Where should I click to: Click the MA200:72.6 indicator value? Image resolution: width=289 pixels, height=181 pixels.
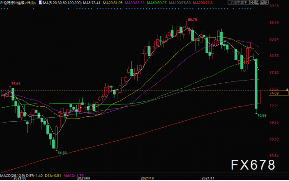tap(203, 3)
